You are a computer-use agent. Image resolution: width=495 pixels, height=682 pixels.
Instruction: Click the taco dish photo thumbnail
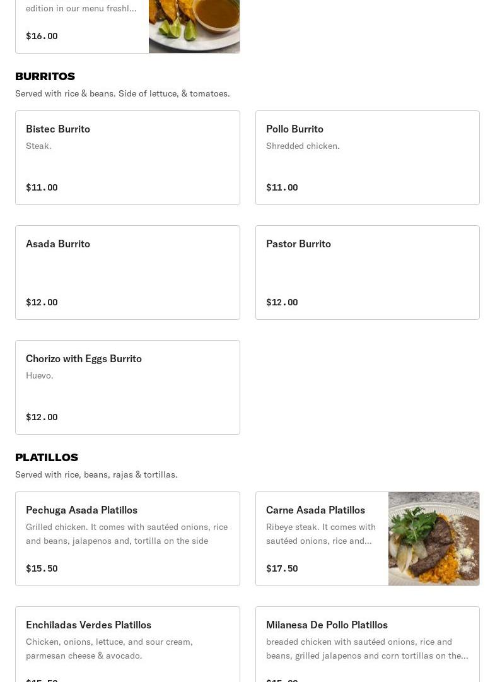[x=194, y=25]
